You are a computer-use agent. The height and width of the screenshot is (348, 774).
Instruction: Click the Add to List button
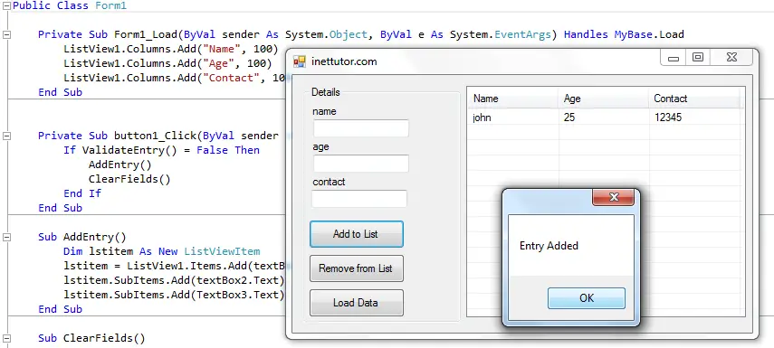[x=357, y=234]
